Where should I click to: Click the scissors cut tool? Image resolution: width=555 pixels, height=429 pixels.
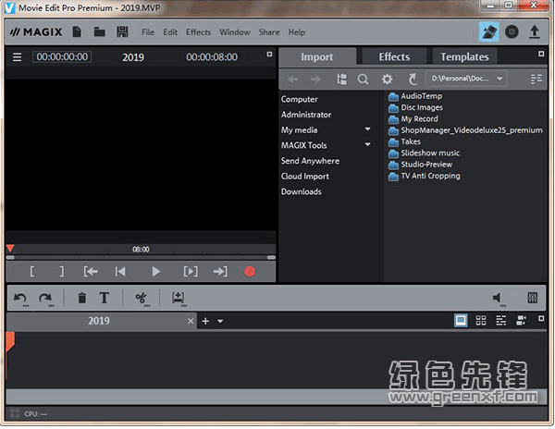142,299
